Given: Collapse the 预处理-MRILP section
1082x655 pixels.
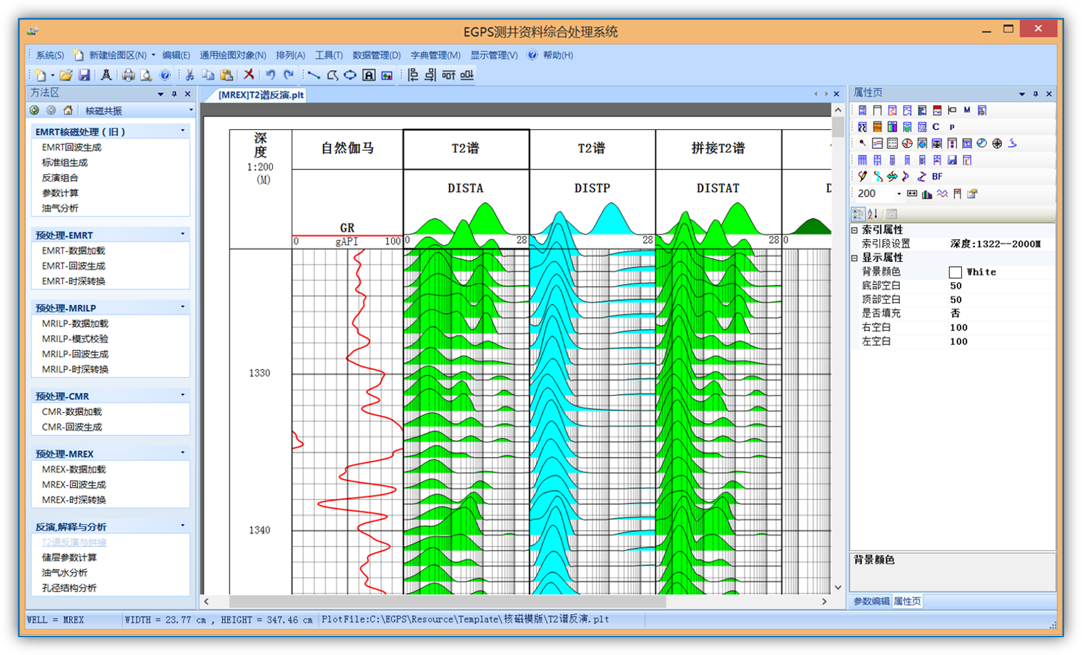Looking at the screenshot, I should click(183, 307).
